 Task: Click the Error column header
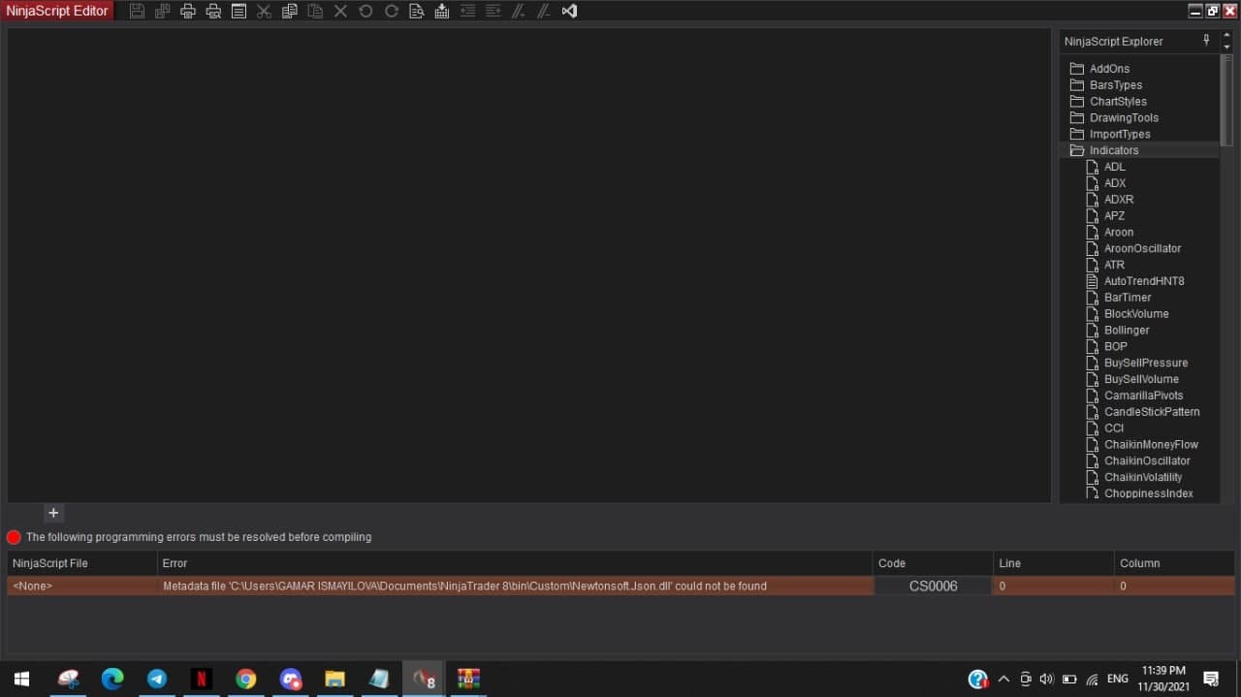pyautogui.click(x=515, y=563)
